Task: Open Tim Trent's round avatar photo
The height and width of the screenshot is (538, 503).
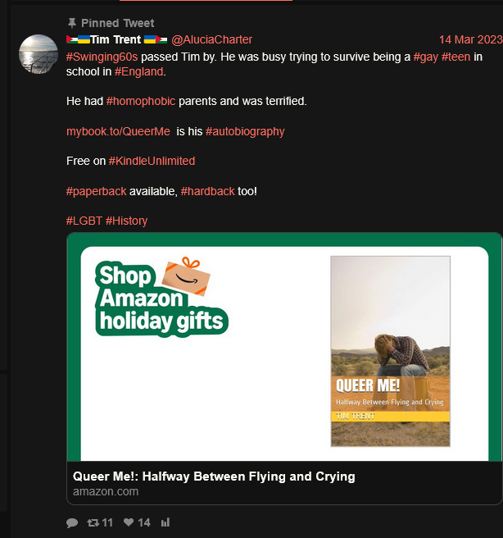Action: (39, 54)
